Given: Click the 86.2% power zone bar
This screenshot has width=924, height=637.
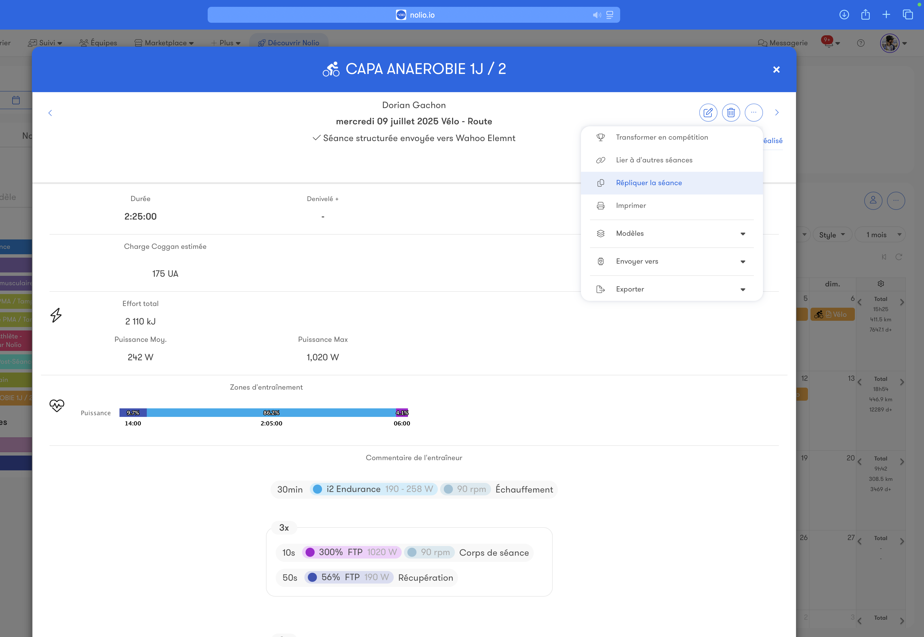Looking at the screenshot, I should tap(271, 413).
